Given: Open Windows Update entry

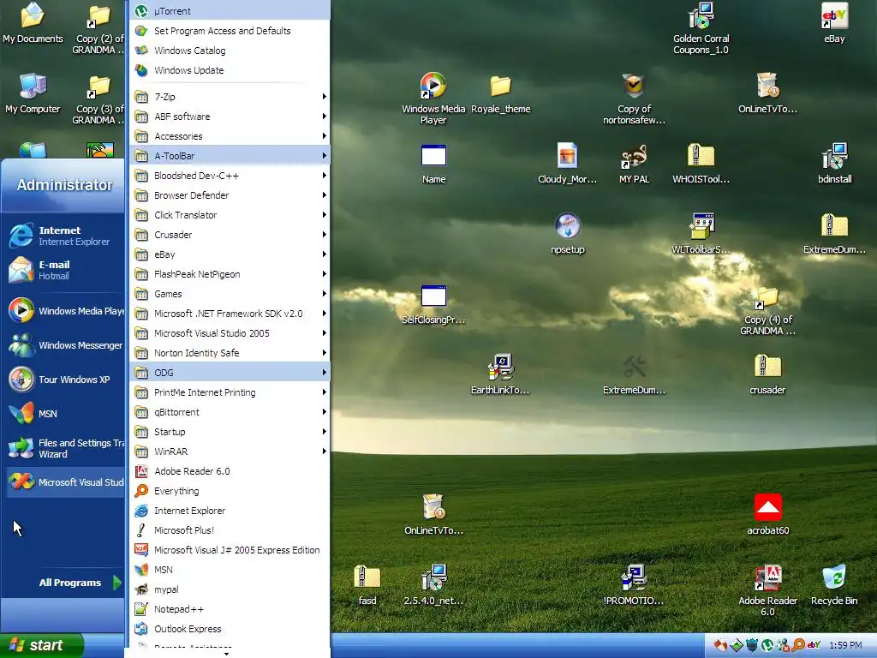Looking at the screenshot, I should [230, 70].
